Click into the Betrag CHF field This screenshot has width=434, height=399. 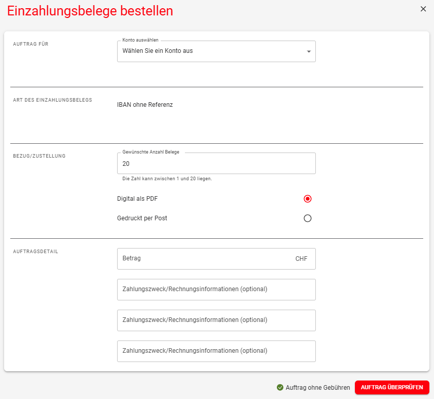pyautogui.click(x=216, y=259)
